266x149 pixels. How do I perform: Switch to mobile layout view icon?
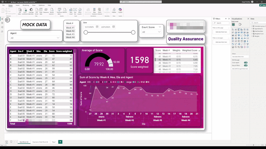coord(11,142)
